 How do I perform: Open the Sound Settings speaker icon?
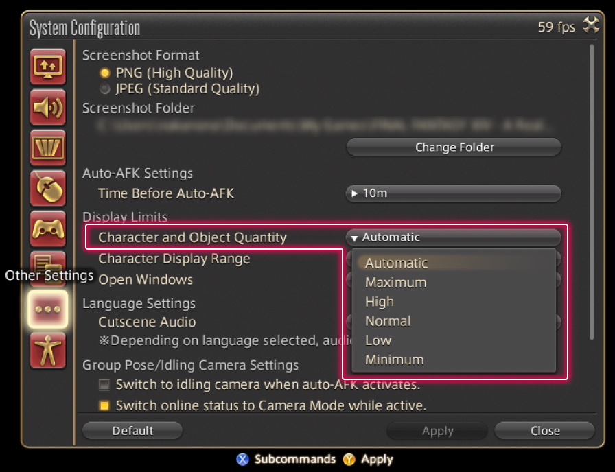(x=47, y=107)
